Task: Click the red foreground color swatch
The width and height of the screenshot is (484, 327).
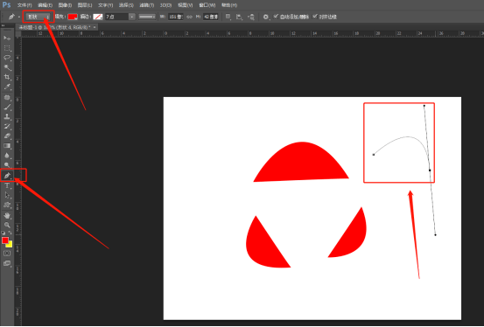Action: [x=4, y=240]
